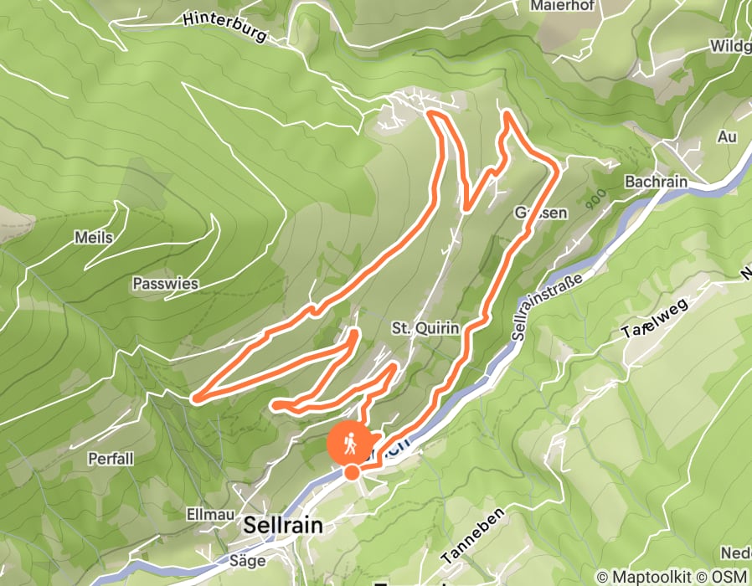The height and width of the screenshot is (586, 752).
Task: Click the orange hiker start marker
Action: (x=350, y=444)
